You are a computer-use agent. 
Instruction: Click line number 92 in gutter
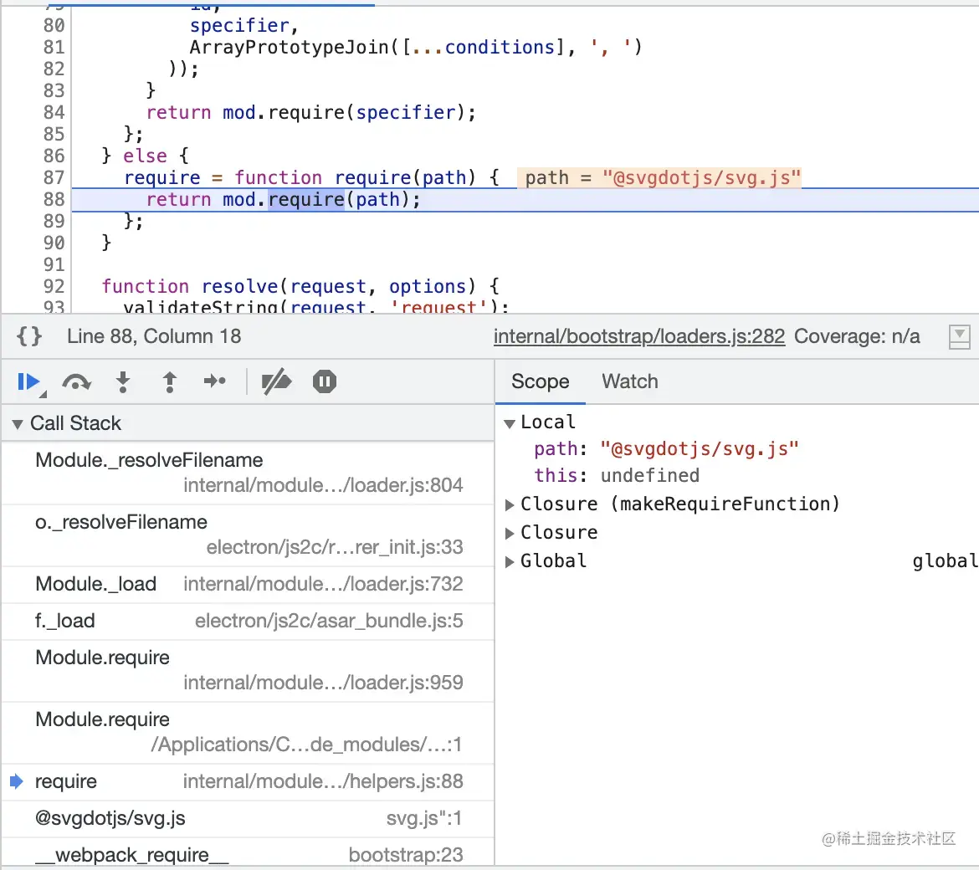[54, 286]
